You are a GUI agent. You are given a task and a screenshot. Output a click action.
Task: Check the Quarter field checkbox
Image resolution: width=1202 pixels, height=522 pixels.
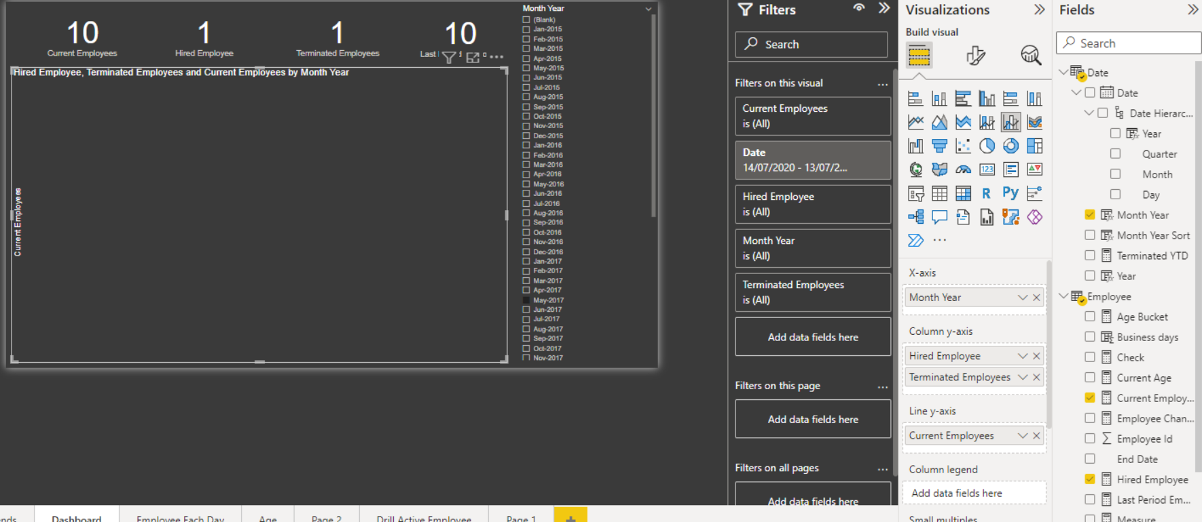click(1115, 154)
